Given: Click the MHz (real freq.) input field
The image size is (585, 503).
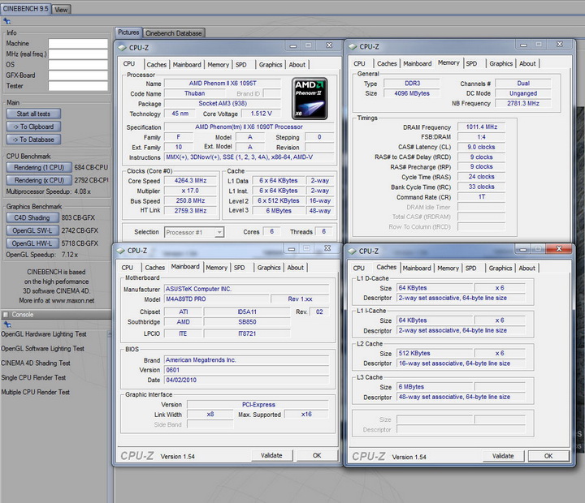Looking at the screenshot, I should pyautogui.click(x=78, y=54).
